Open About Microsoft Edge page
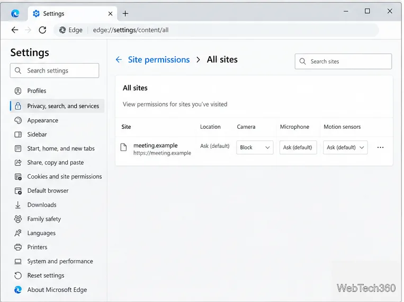The width and height of the screenshot is (404, 302). click(57, 290)
